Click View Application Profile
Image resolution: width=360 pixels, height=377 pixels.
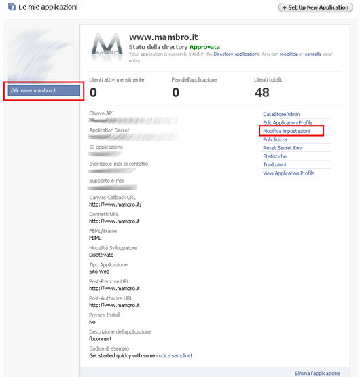point(289,173)
